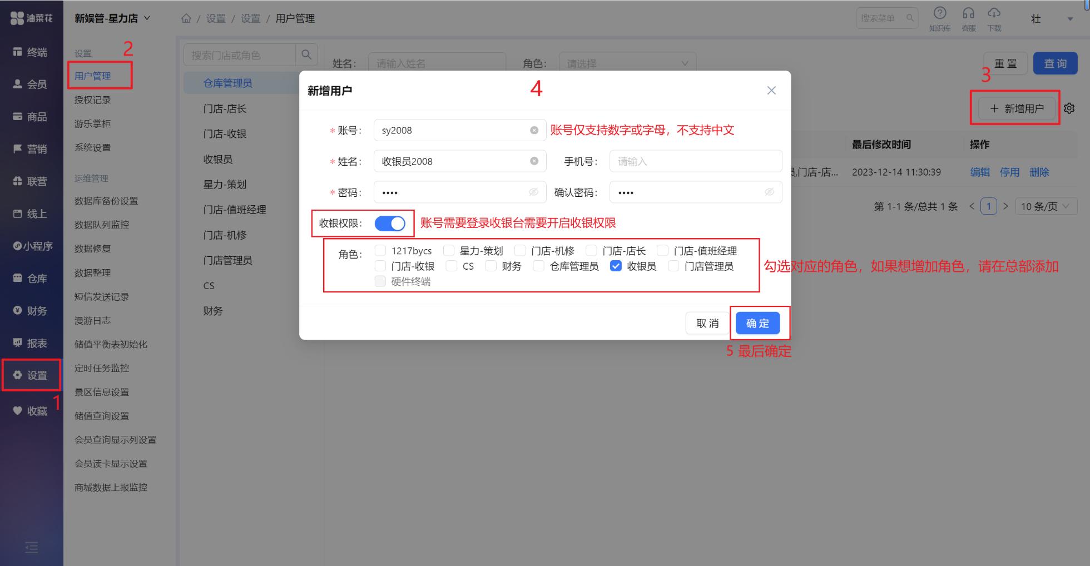Click 删除 link in user row
Screen dimensions: 1090x566
click(1039, 172)
